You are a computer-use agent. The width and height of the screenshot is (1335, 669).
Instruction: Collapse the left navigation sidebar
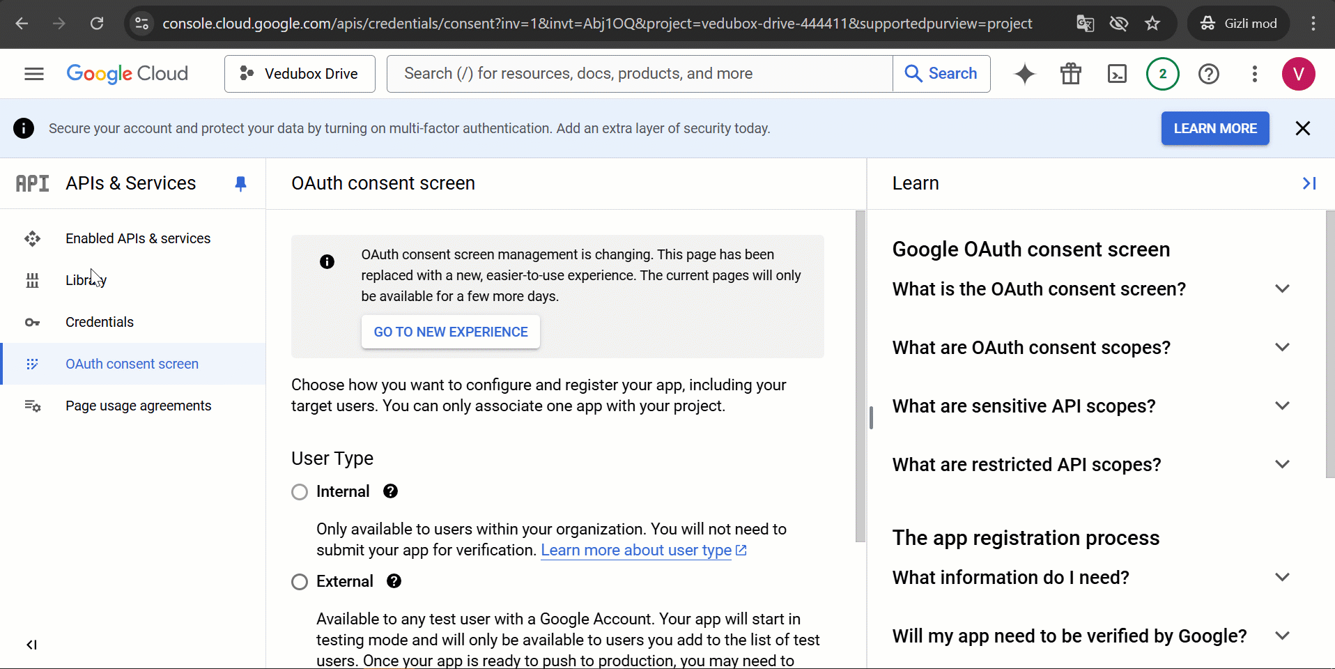(x=31, y=645)
